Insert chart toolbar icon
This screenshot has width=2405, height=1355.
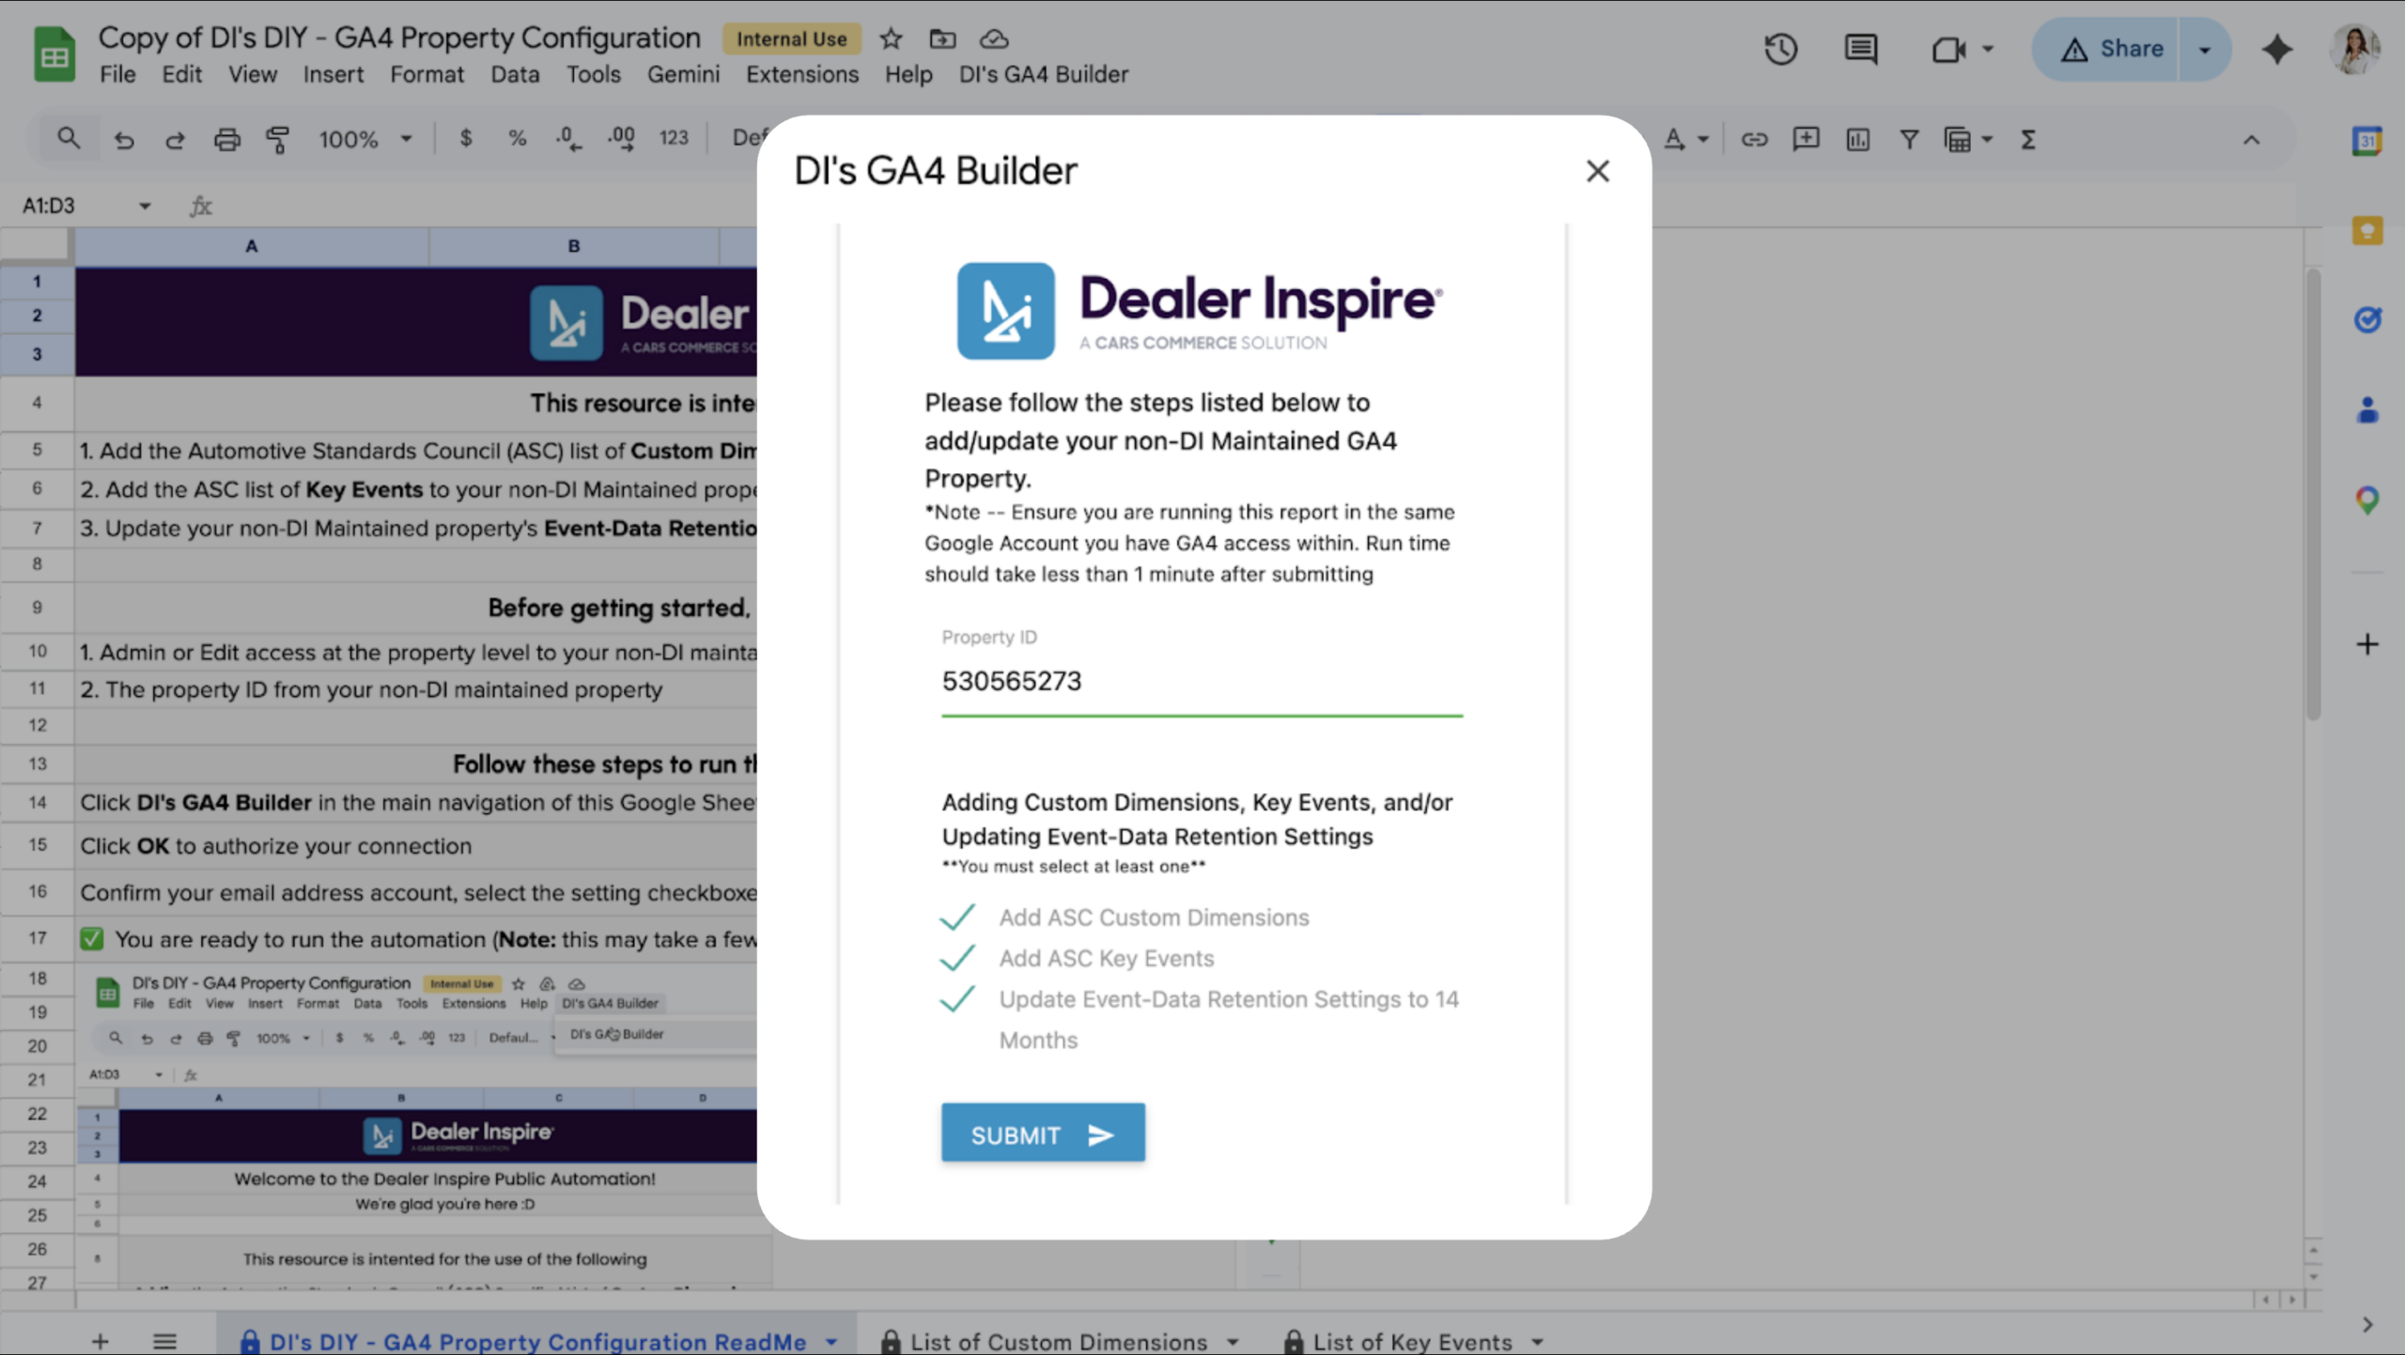(1857, 140)
